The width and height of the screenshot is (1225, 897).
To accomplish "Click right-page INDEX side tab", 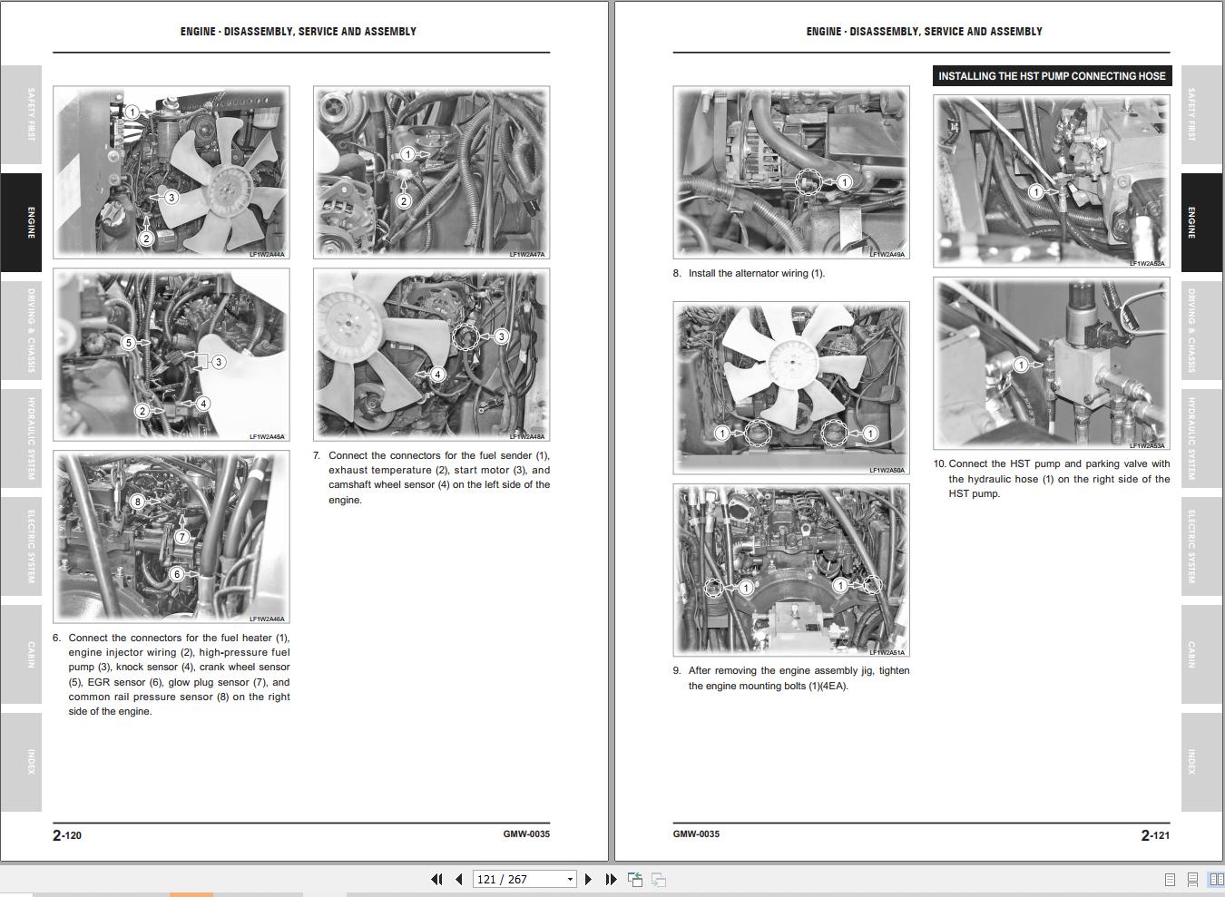I will click(1201, 762).
